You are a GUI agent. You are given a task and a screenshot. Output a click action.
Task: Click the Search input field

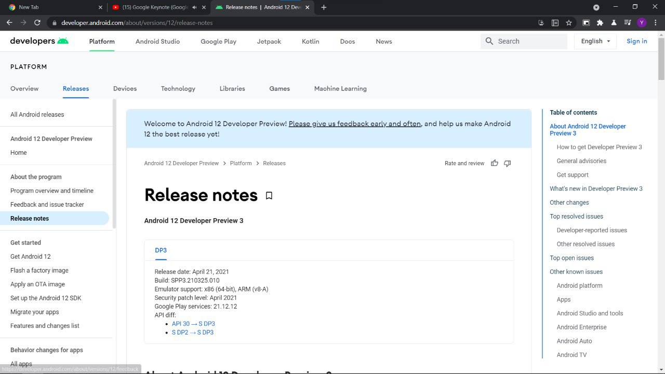(x=524, y=41)
